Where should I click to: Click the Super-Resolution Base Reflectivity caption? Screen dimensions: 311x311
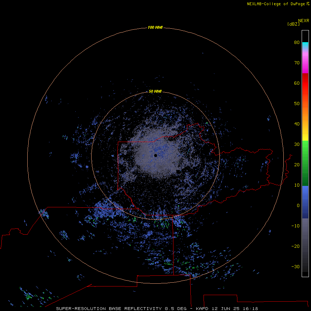[157, 309]
